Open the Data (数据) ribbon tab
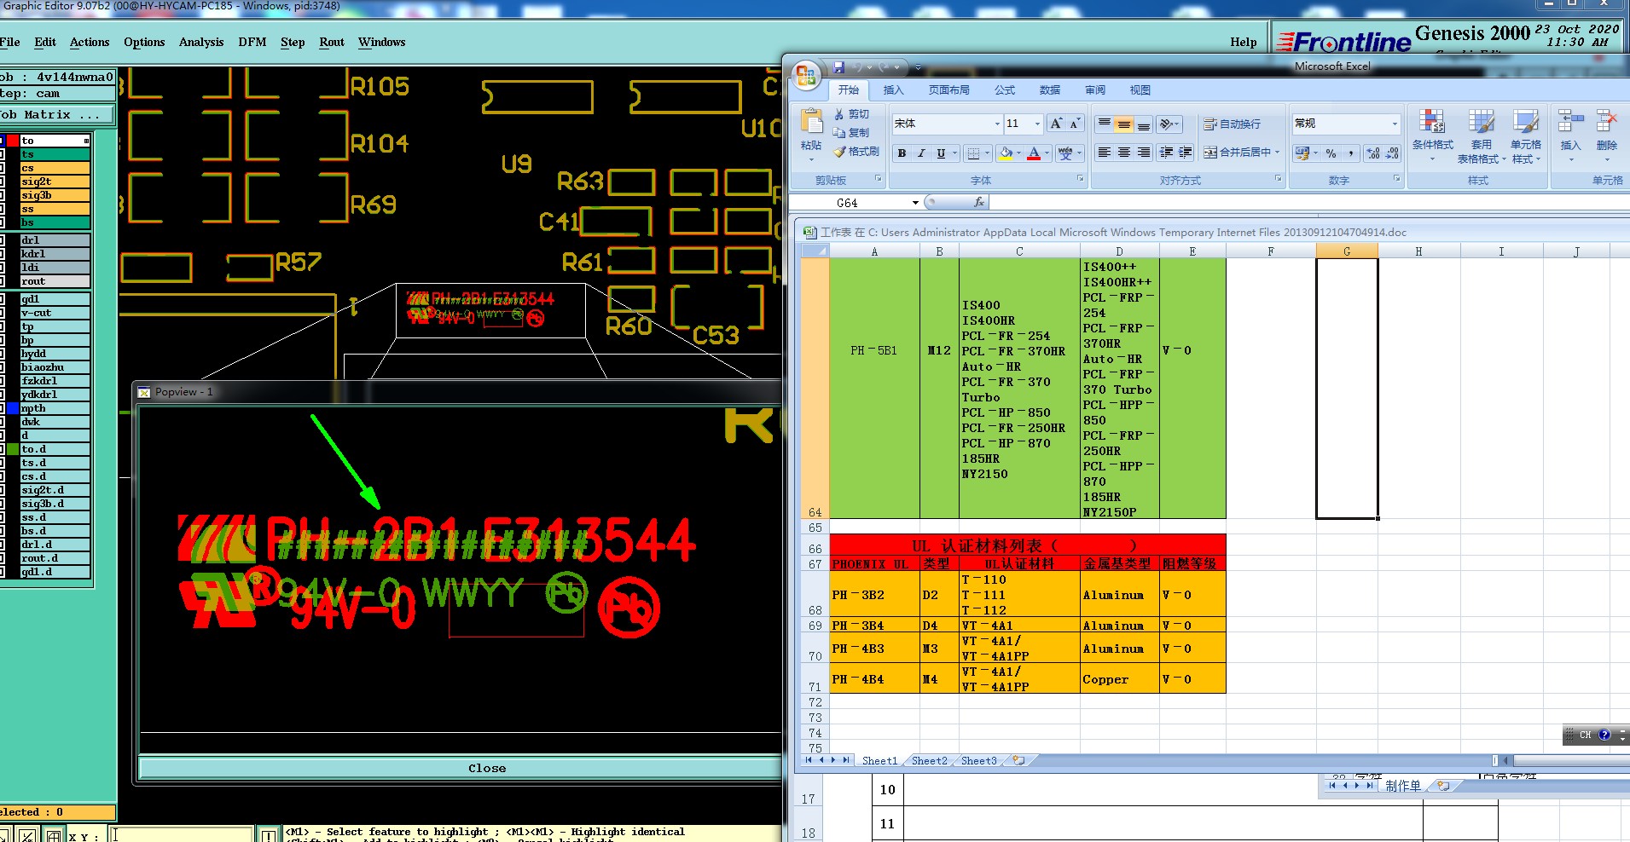Viewport: 1630px width, 842px height. point(1050,89)
